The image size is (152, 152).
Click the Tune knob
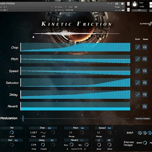pos(135,5)
